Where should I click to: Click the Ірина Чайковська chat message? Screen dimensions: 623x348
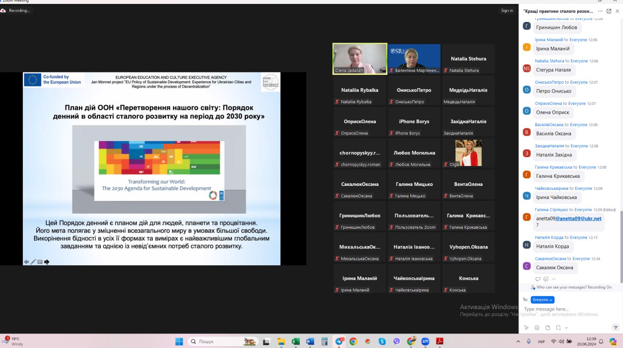pos(556,197)
